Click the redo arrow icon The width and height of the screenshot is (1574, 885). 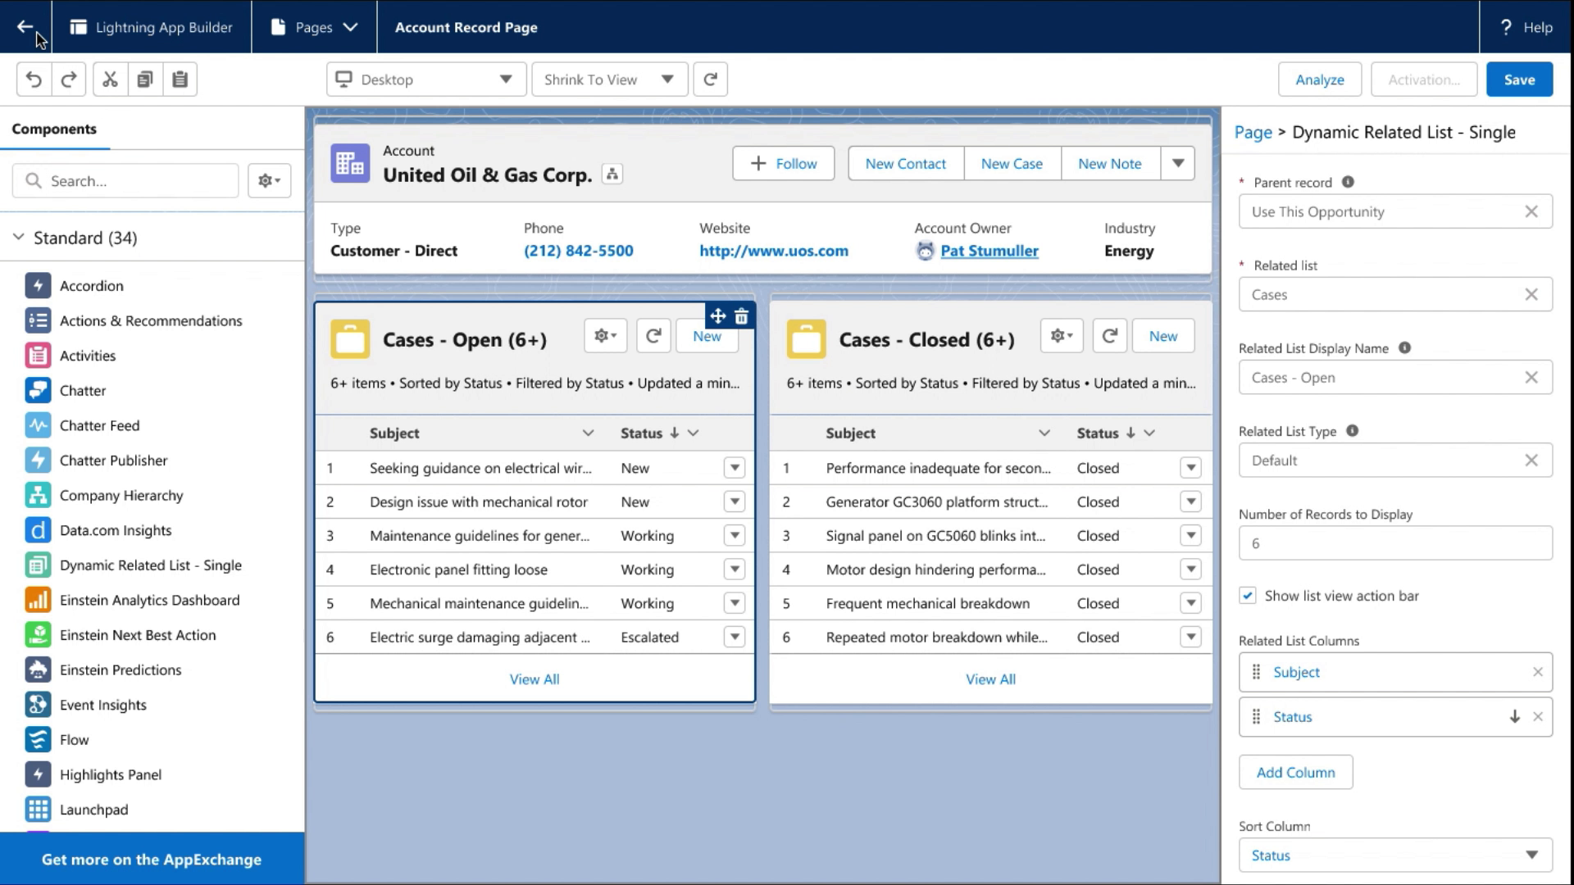pyautogui.click(x=69, y=79)
